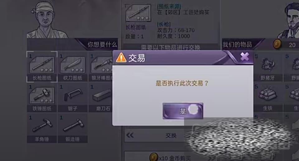This screenshot has width=299, height=161.
Task: Choose the 锻造锤 forging hammer item
Action: point(73,128)
